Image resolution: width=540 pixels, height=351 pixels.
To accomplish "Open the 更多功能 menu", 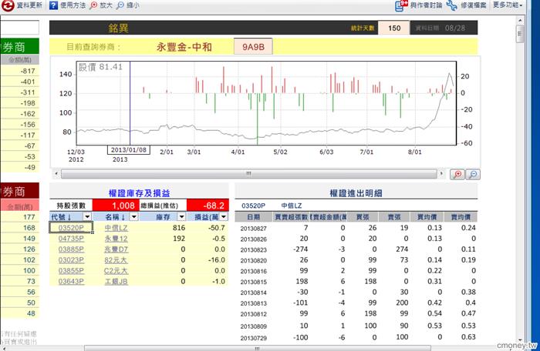I will click(x=508, y=5).
